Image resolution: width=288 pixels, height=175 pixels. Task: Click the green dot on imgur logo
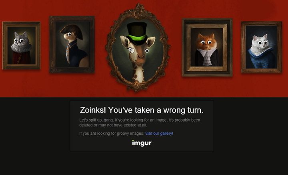pos(133,141)
